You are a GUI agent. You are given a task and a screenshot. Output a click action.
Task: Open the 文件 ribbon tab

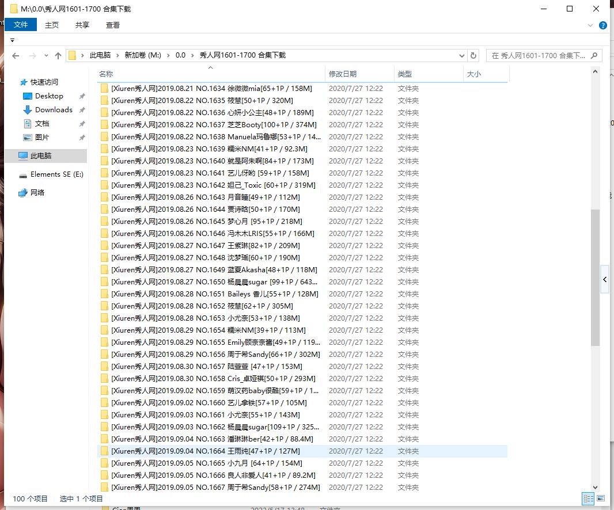coord(20,25)
